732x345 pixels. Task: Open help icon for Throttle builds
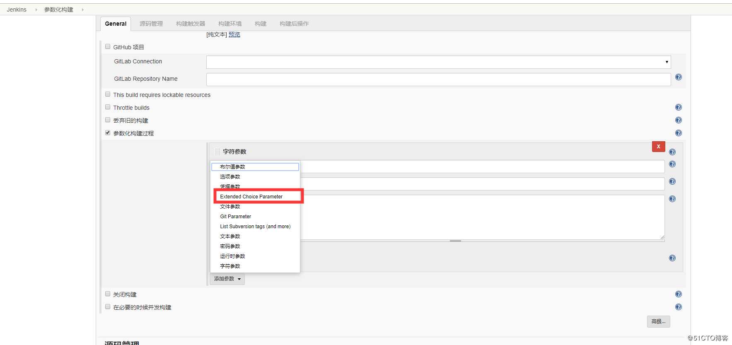pyautogui.click(x=678, y=107)
